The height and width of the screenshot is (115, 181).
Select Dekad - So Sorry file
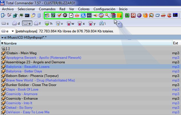click(x=90, y=108)
